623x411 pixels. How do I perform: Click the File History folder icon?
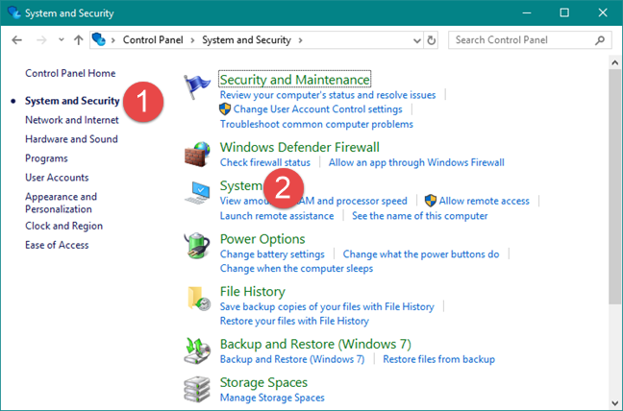(x=198, y=299)
